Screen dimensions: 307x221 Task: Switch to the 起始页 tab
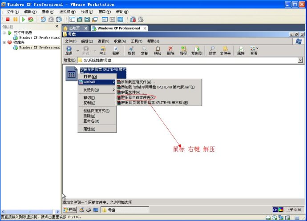(x=74, y=28)
